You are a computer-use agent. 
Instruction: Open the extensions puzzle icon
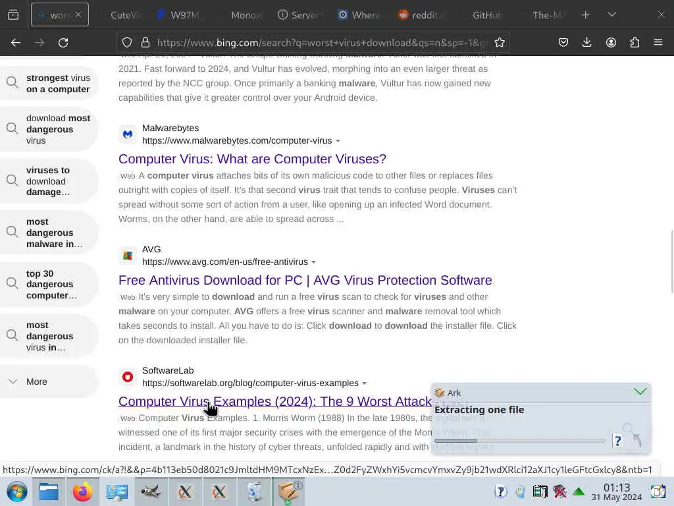(x=635, y=43)
